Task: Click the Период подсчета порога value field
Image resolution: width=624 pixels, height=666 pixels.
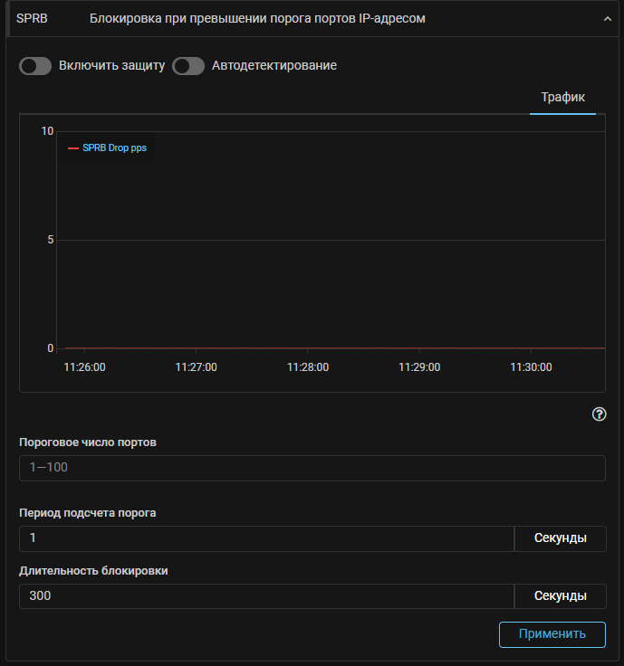Action: point(266,538)
